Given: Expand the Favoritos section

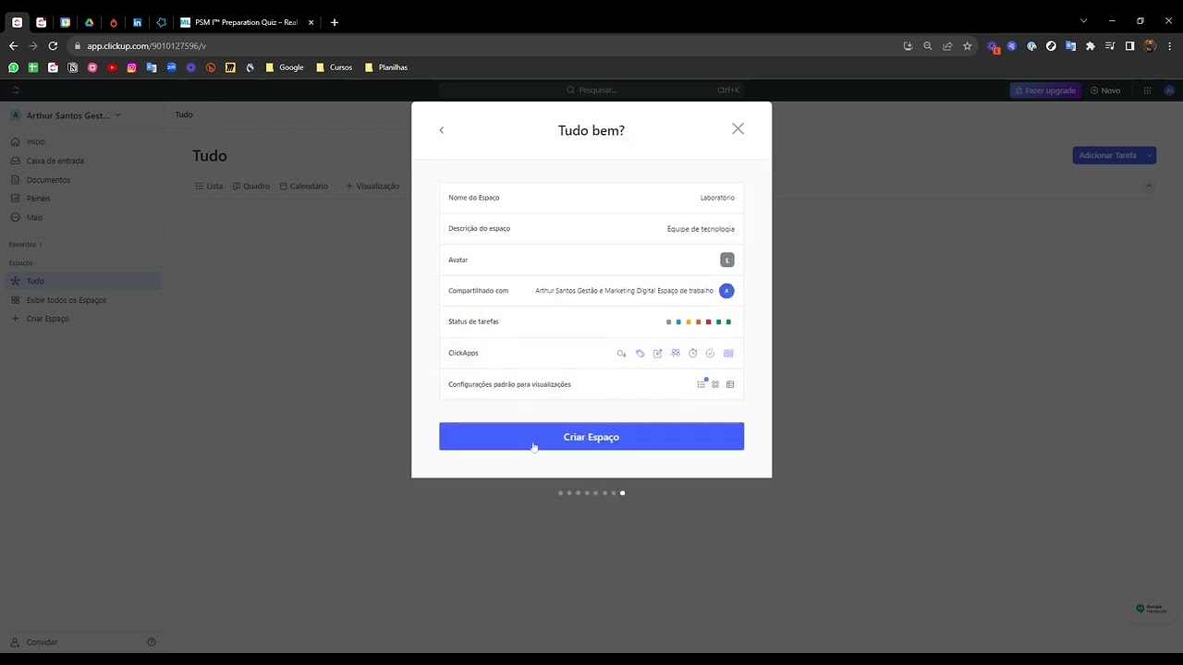Looking at the screenshot, I should (x=26, y=245).
